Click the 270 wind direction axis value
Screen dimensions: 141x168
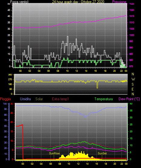click(10, 80)
